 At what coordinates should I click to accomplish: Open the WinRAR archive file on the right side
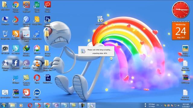(x=185, y=79)
